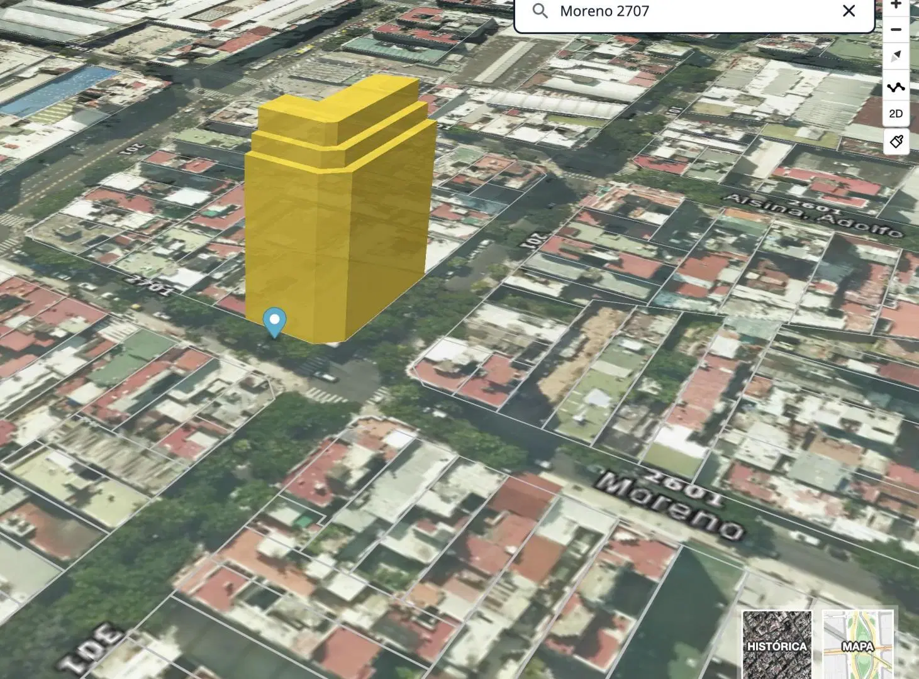Image resolution: width=919 pixels, height=679 pixels.
Task: Select the yellow 3D building volume
Action: pos(340,211)
